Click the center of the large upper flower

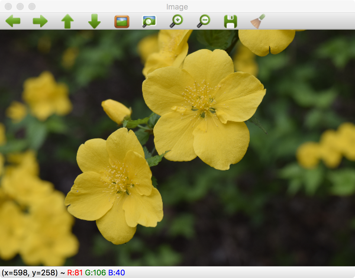coord(203,104)
